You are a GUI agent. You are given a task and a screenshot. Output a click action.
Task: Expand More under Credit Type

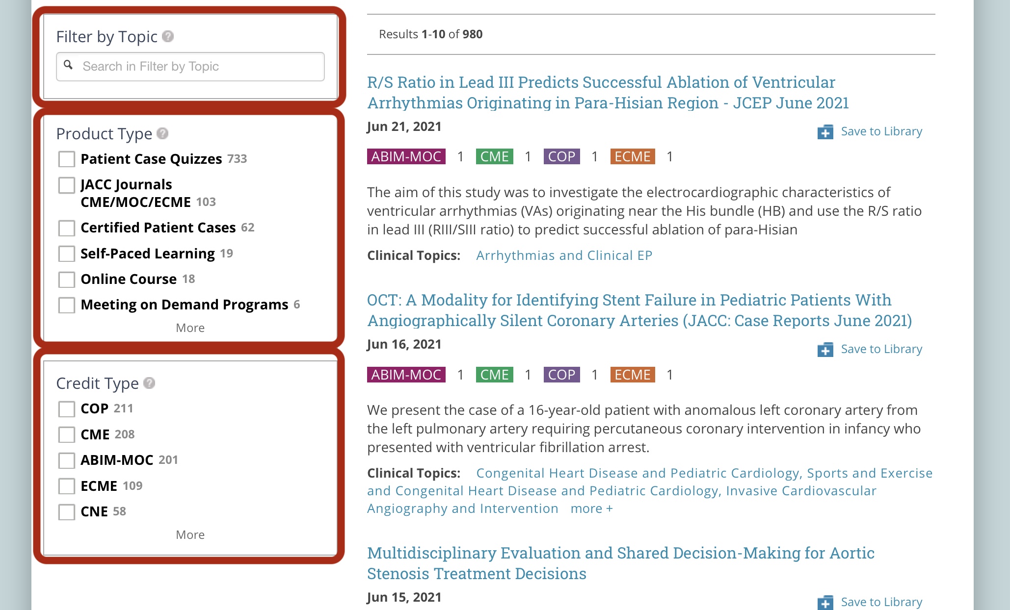tap(190, 534)
